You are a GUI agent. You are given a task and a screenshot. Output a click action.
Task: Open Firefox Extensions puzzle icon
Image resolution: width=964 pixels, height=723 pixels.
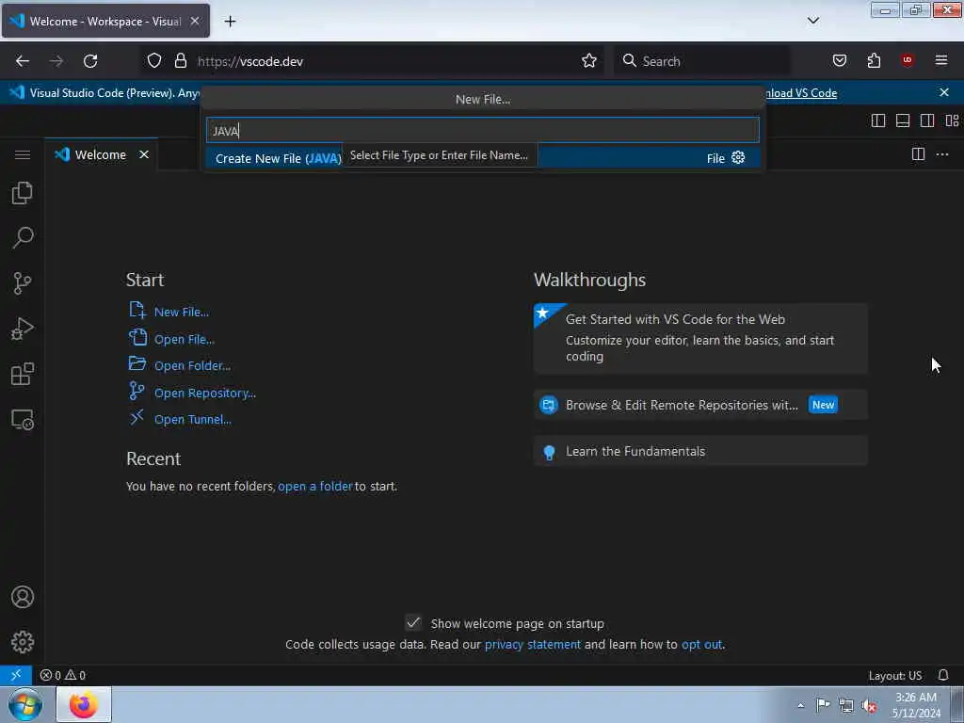coord(874,60)
